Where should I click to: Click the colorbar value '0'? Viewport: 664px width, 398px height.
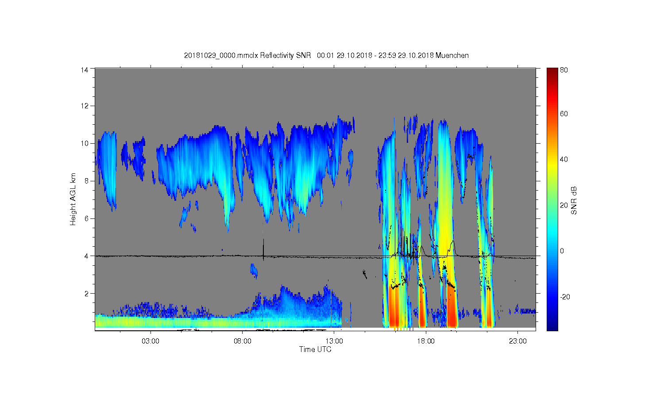pos(562,251)
